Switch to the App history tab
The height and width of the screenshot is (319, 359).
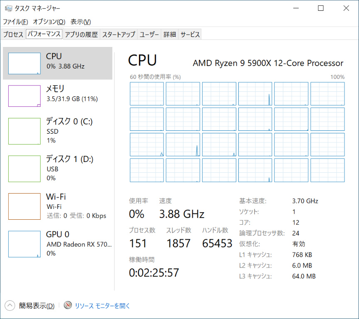click(81, 34)
